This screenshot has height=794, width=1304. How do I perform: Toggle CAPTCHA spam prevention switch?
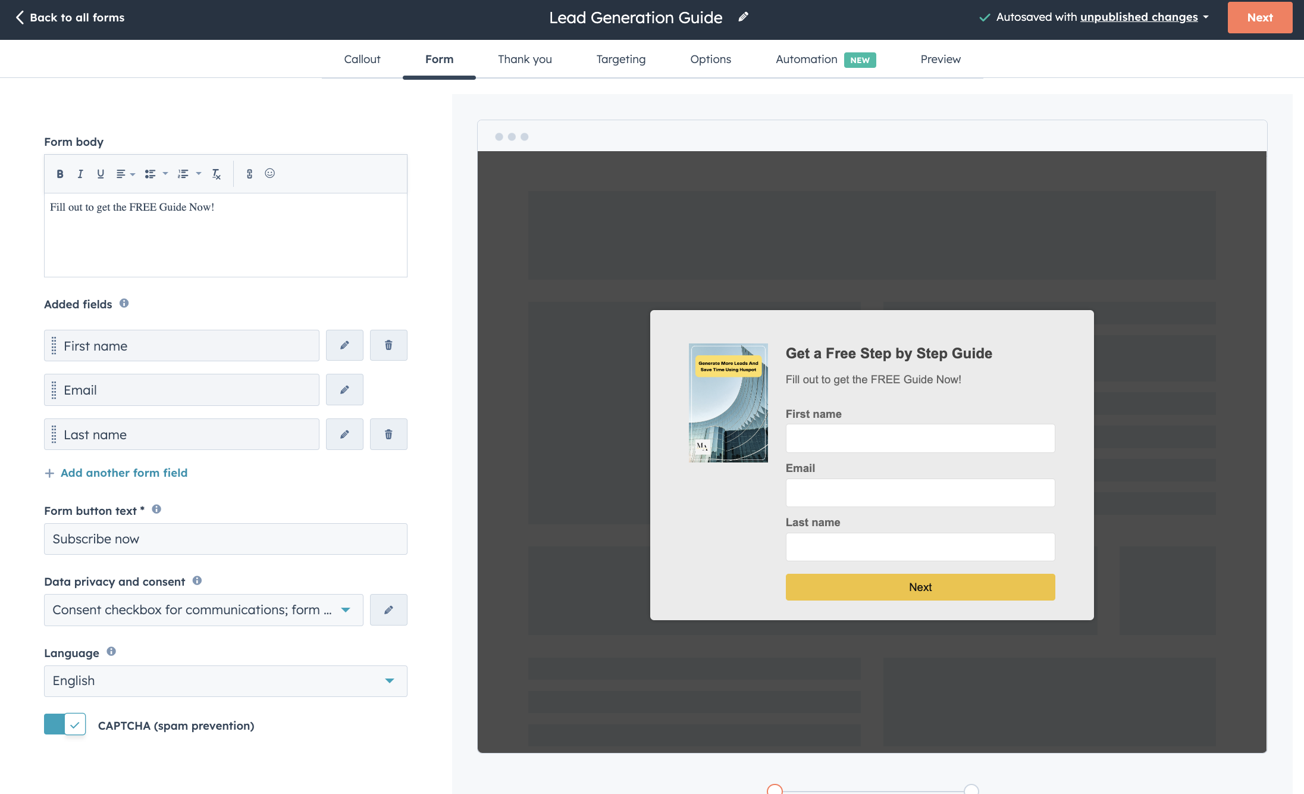point(65,724)
